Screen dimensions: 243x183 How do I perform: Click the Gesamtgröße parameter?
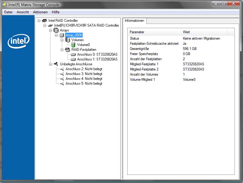tap(139, 49)
